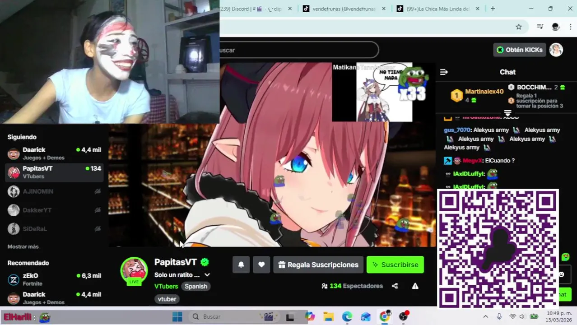
Task: Launch Copilot from the taskbar
Action: tap(309, 317)
